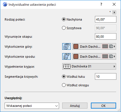Click the Dach Dachó... bottom surface name
Image resolution: width=121 pixels, height=112 pixels.
[x=90, y=57]
